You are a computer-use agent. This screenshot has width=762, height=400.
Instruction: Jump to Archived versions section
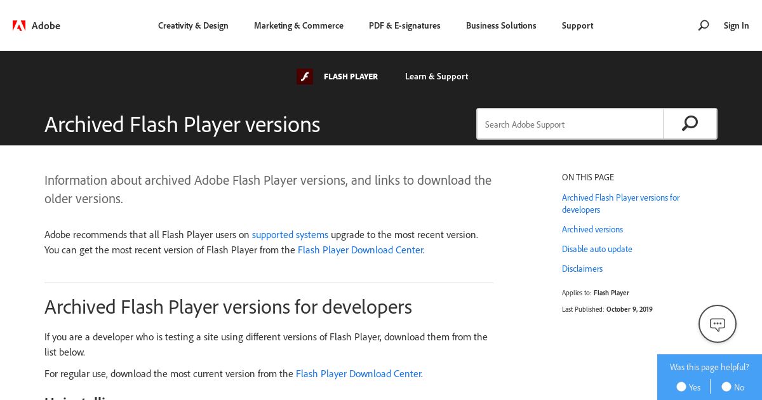(592, 229)
